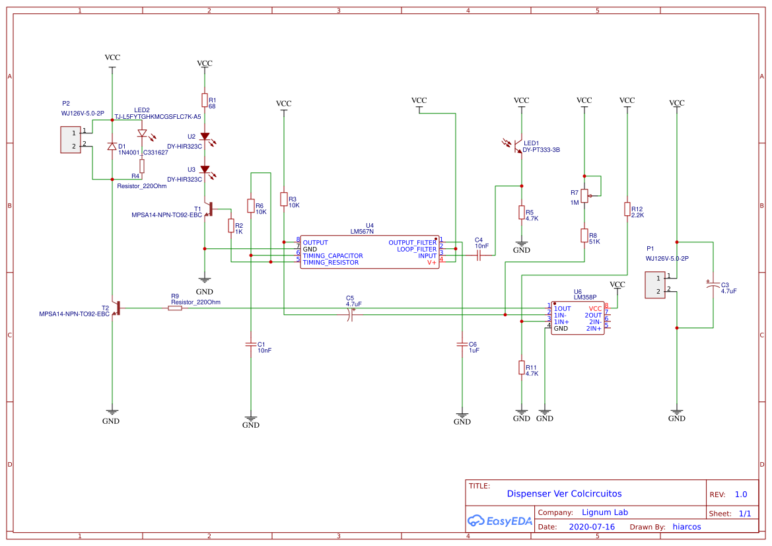Viewport: 772px width, 546px height.
Task: Click resistor R1 with value 68
Action: [x=205, y=100]
